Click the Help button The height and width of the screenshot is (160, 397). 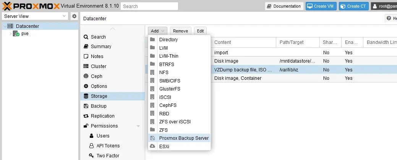click(391, 18)
